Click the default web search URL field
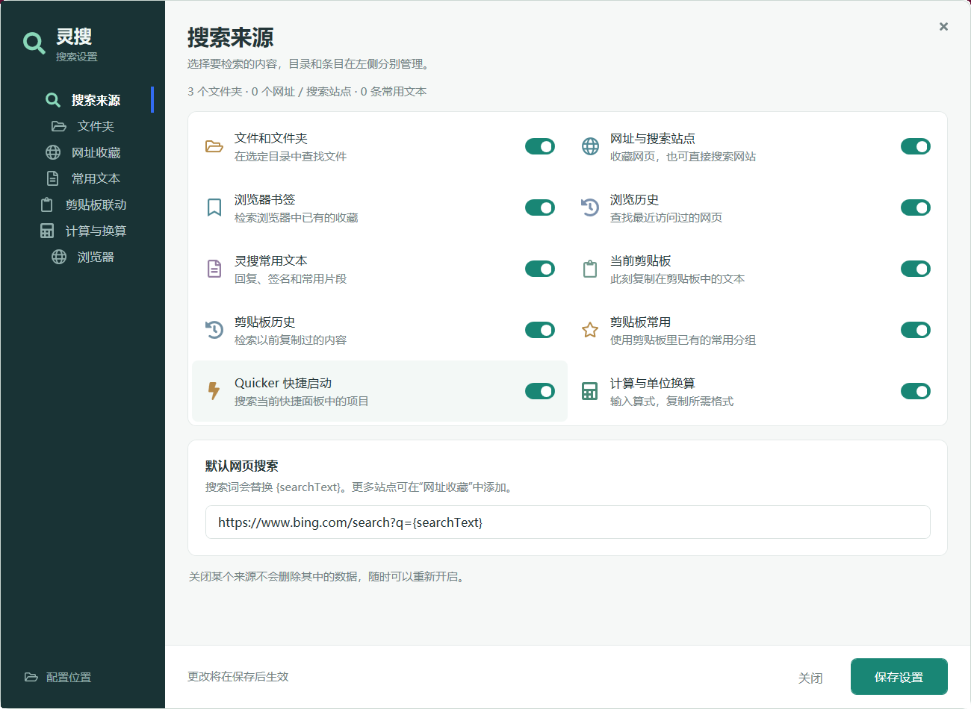Viewport: 971px width, 709px height. pos(568,522)
